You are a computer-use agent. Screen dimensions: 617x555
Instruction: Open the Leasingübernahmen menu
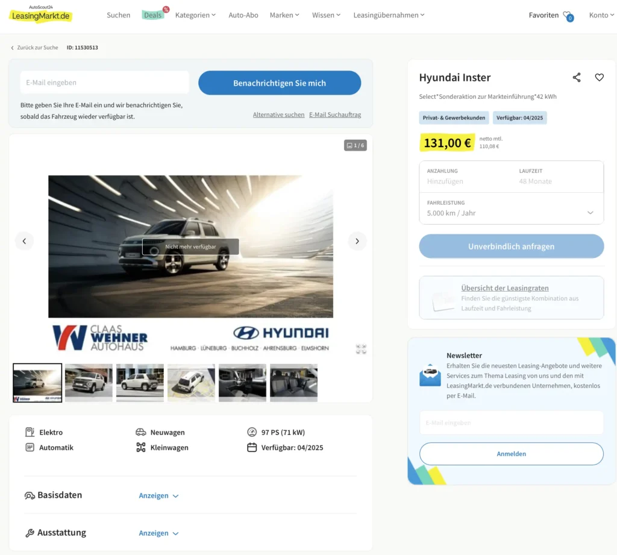(x=389, y=15)
